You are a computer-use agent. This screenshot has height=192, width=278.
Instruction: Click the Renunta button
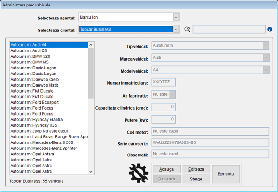click(x=226, y=174)
